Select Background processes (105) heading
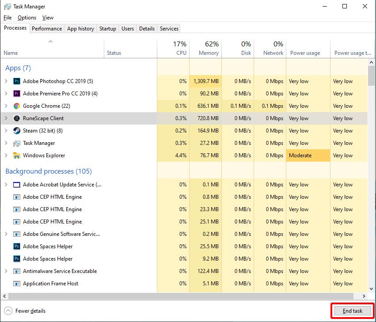 coord(49,171)
